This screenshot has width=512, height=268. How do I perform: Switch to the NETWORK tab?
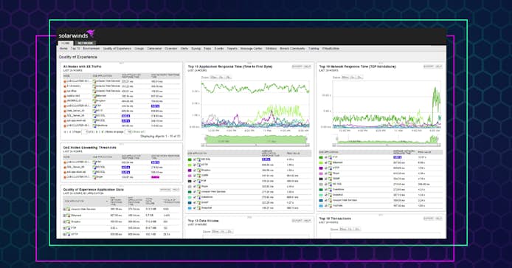tap(86, 43)
